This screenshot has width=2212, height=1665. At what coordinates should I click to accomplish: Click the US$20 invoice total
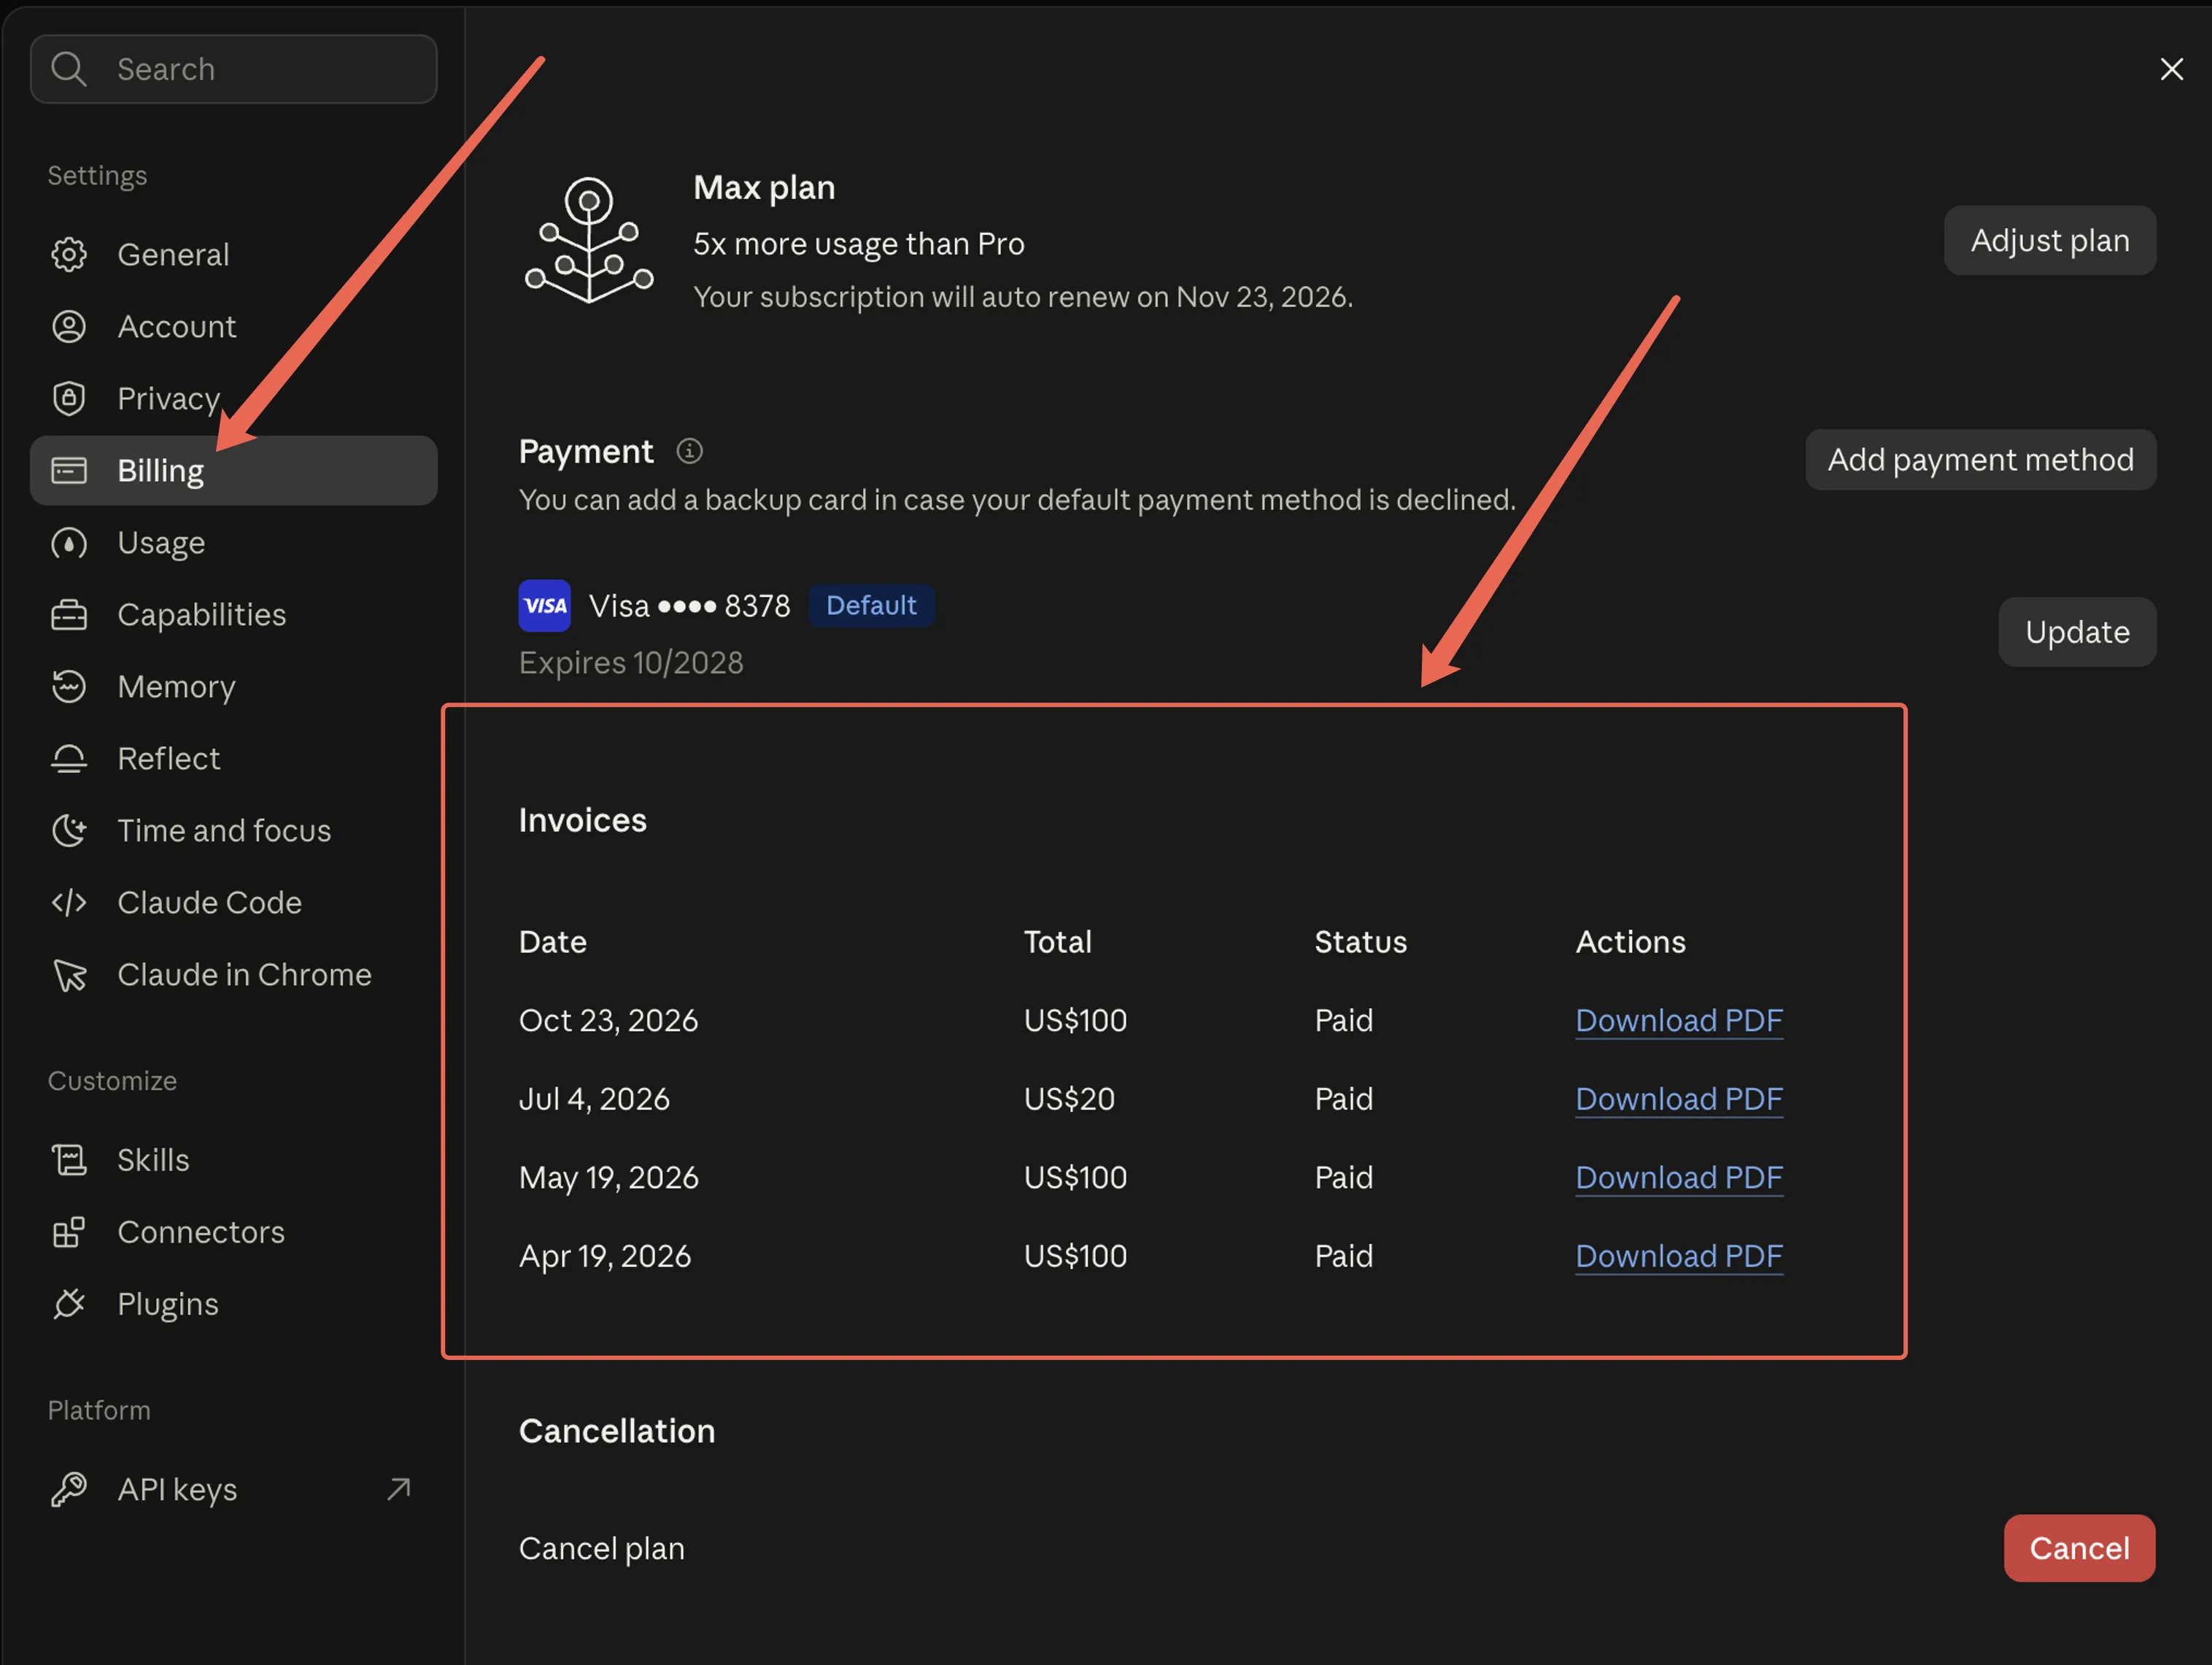pyautogui.click(x=1069, y=1100)
